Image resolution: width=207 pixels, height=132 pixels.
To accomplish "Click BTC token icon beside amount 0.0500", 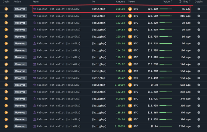I will pyautogui.click(x=130, y=99).
